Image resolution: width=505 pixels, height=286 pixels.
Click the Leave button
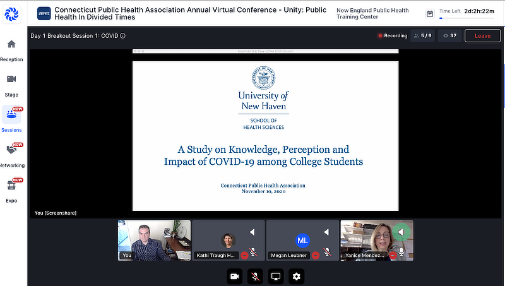pyautogui.click(x=482, y=36)
